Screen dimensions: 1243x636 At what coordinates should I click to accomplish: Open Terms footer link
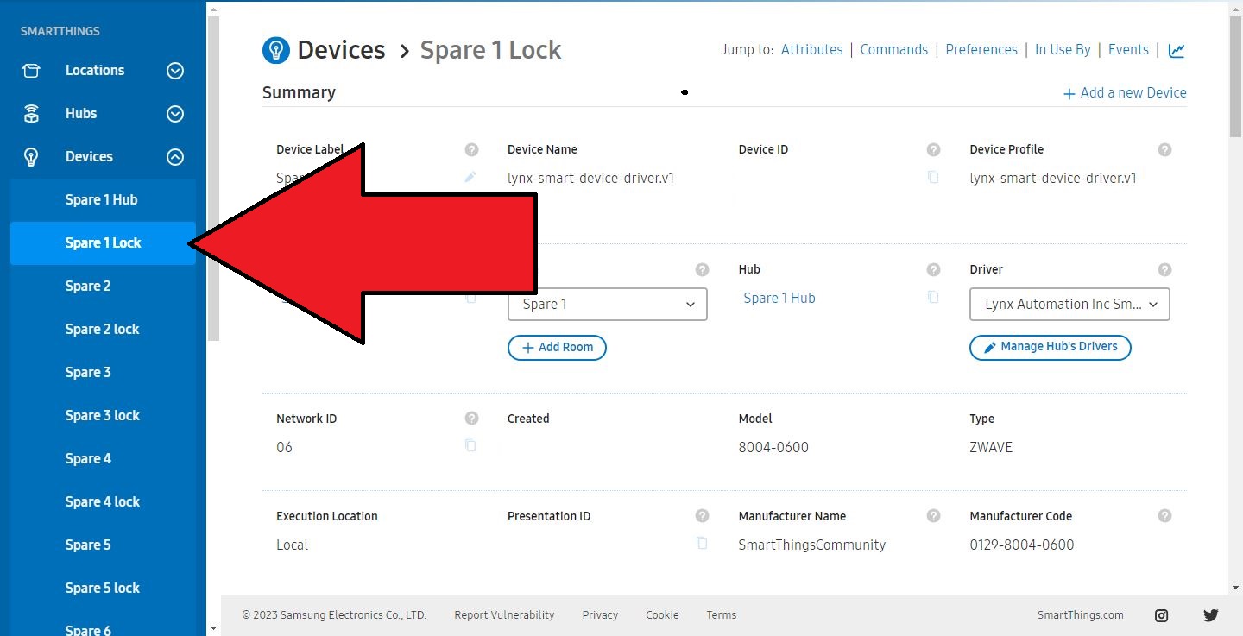[722, 615]
